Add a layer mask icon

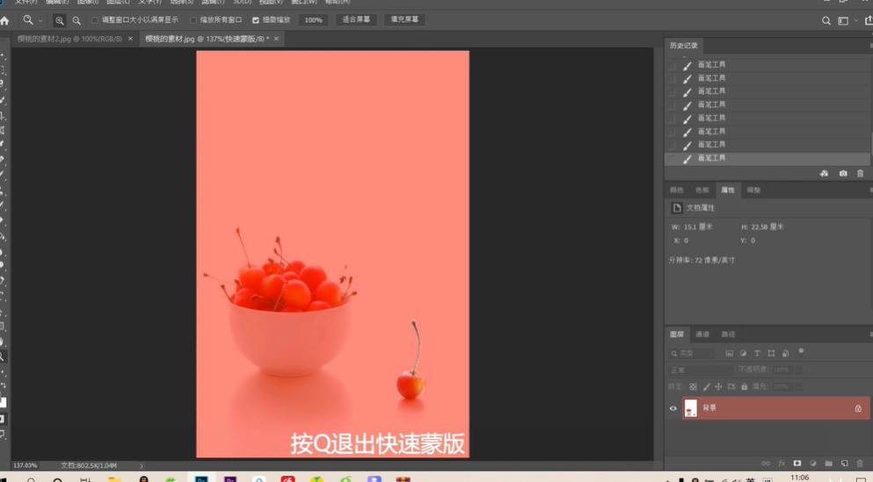tap(797, 463)
